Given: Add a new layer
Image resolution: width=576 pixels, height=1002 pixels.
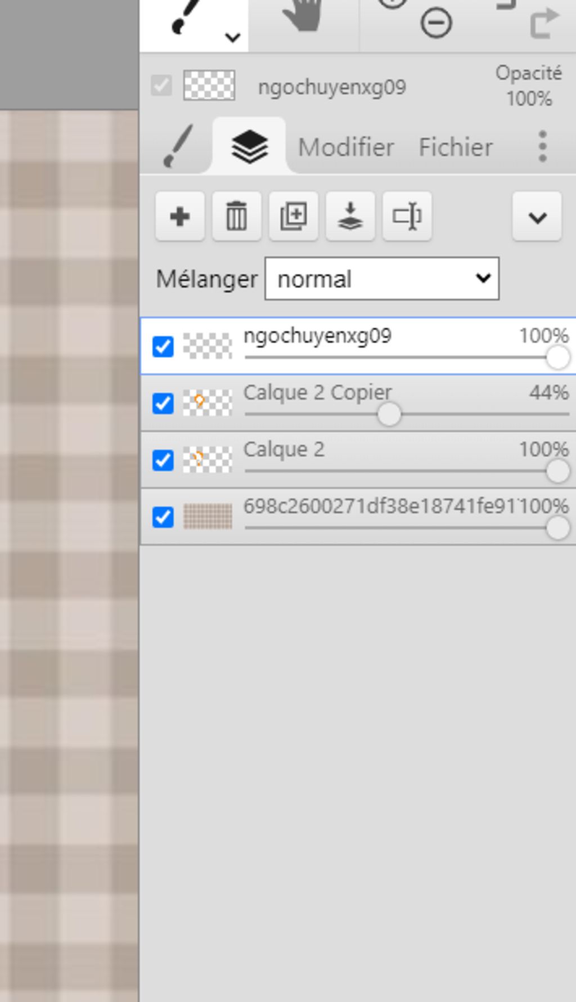Looking at the screenshot, I should point(180,217).
